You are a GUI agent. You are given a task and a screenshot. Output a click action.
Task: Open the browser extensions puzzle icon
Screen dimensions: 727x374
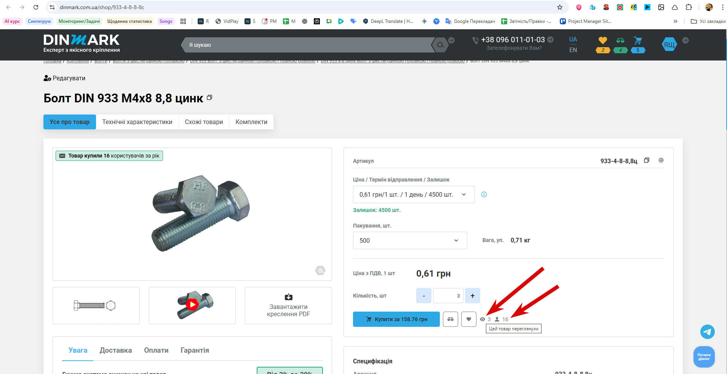pos(689,7)
